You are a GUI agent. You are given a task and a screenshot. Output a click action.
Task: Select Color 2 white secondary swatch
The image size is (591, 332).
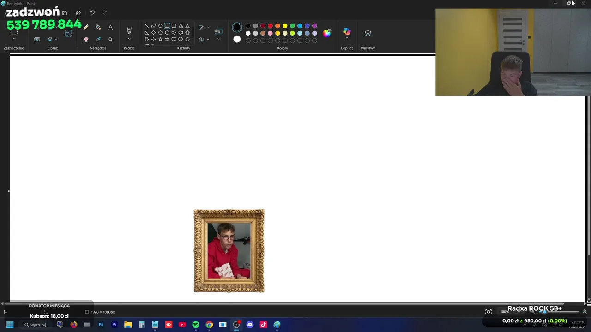(x=237, y=39)
